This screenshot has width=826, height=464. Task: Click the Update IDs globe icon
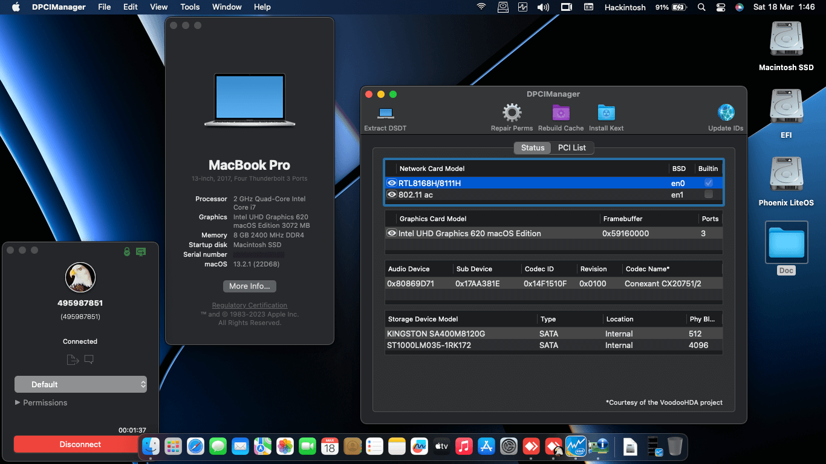pos(726,113)
